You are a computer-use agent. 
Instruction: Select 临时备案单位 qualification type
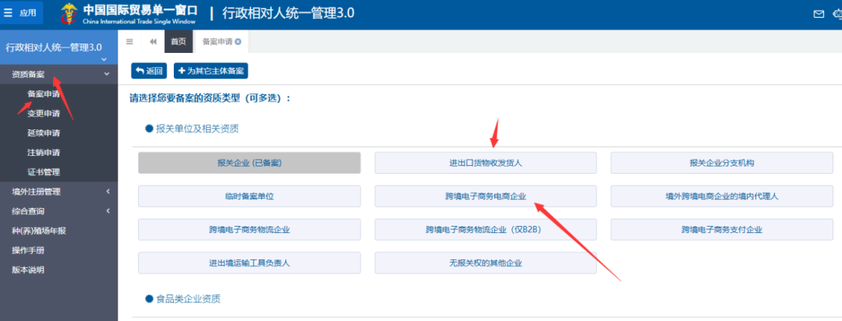(x=249, y=196)
